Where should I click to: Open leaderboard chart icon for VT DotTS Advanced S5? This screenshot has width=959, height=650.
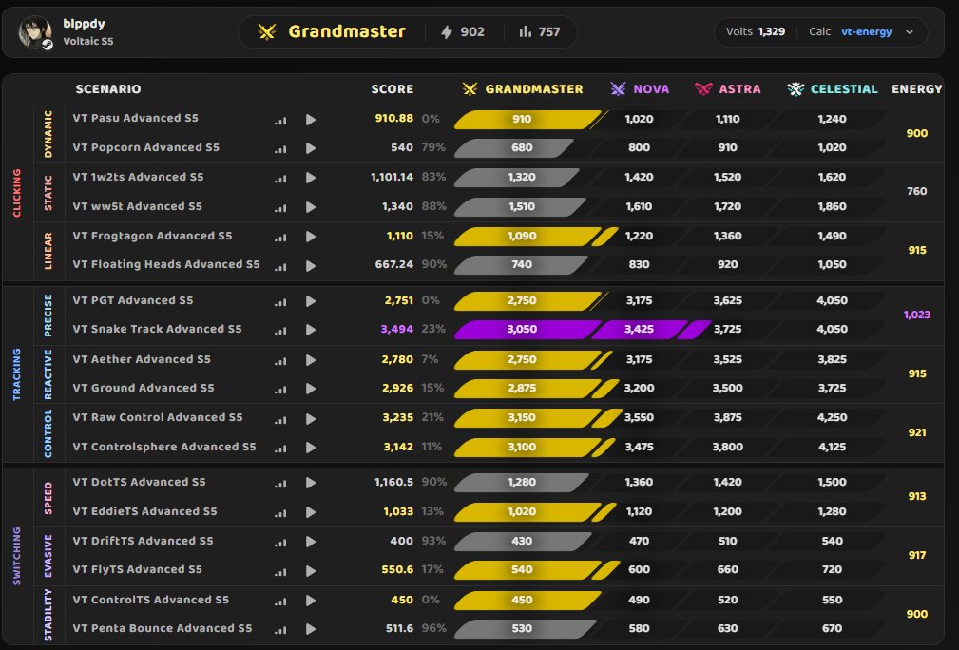280,484
